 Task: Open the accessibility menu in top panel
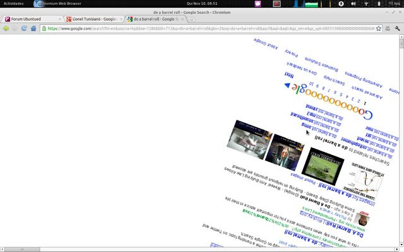click(341, 4)
